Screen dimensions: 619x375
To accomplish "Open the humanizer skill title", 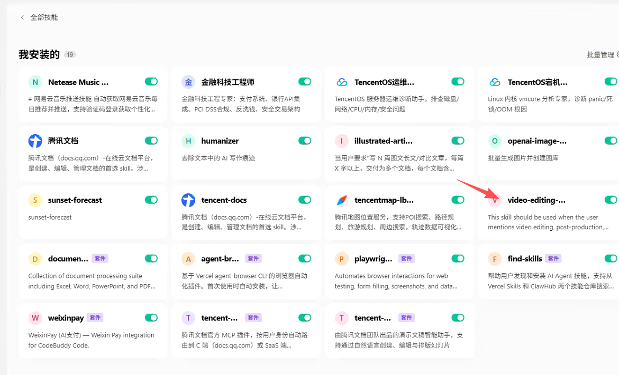I will pos(220,141).
